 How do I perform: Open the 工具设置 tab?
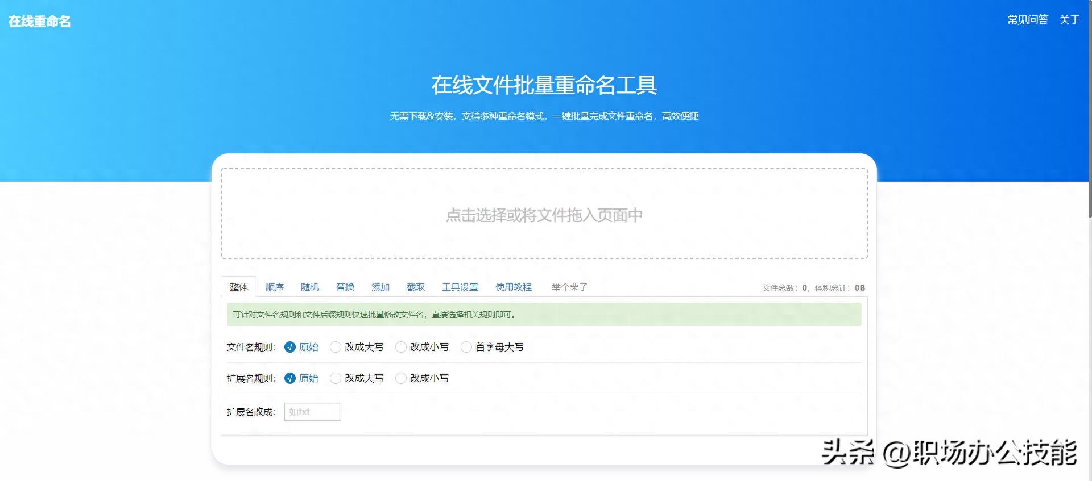[460, 287]
